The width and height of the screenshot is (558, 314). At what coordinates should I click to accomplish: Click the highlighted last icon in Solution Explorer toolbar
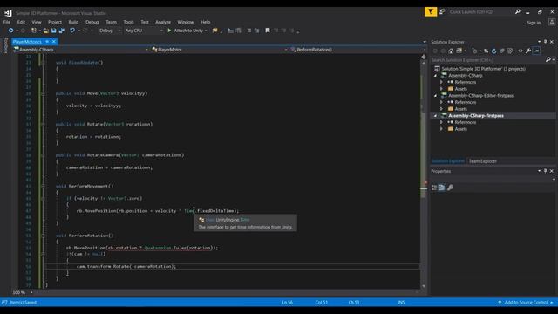pos(537,51)
